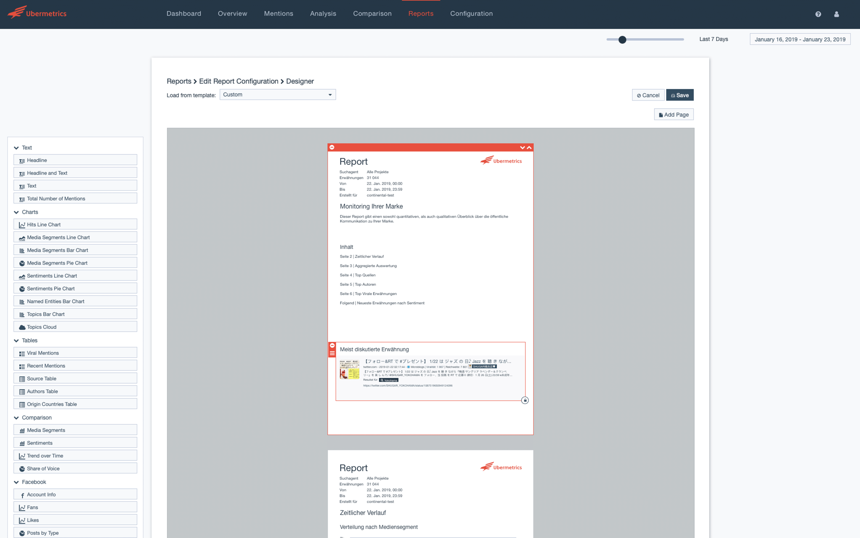The height and width of the screenshot is (538, 860).
Task: Select the Source Table icon
Action: click(x=22, y=379)
